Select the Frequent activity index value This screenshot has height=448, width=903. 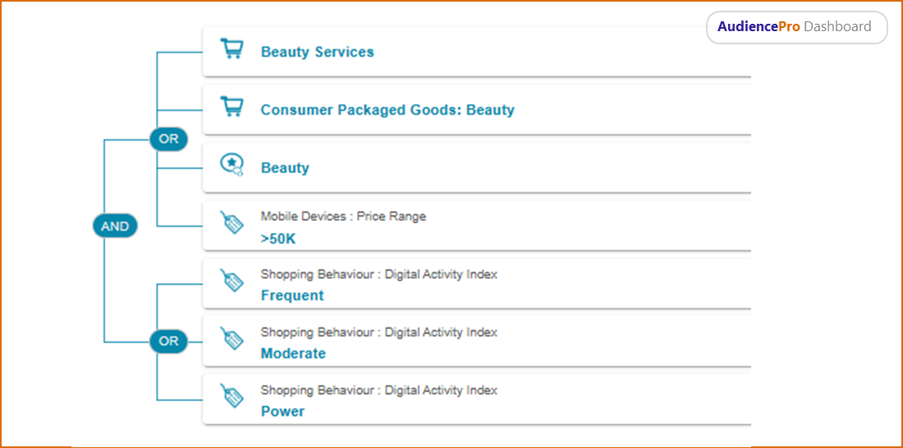(292, 295)
